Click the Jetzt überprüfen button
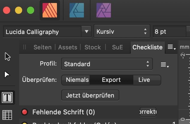The image size is (190, 124). pos(90,95)
